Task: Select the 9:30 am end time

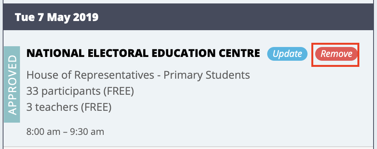Action: (x=87, y=132)
